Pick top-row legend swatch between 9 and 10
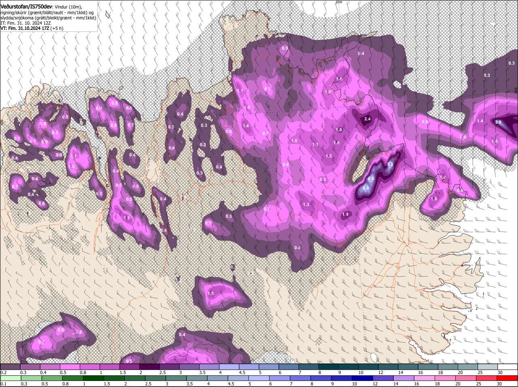The height and width of the screenshot is (387, 518). [348, 366]
